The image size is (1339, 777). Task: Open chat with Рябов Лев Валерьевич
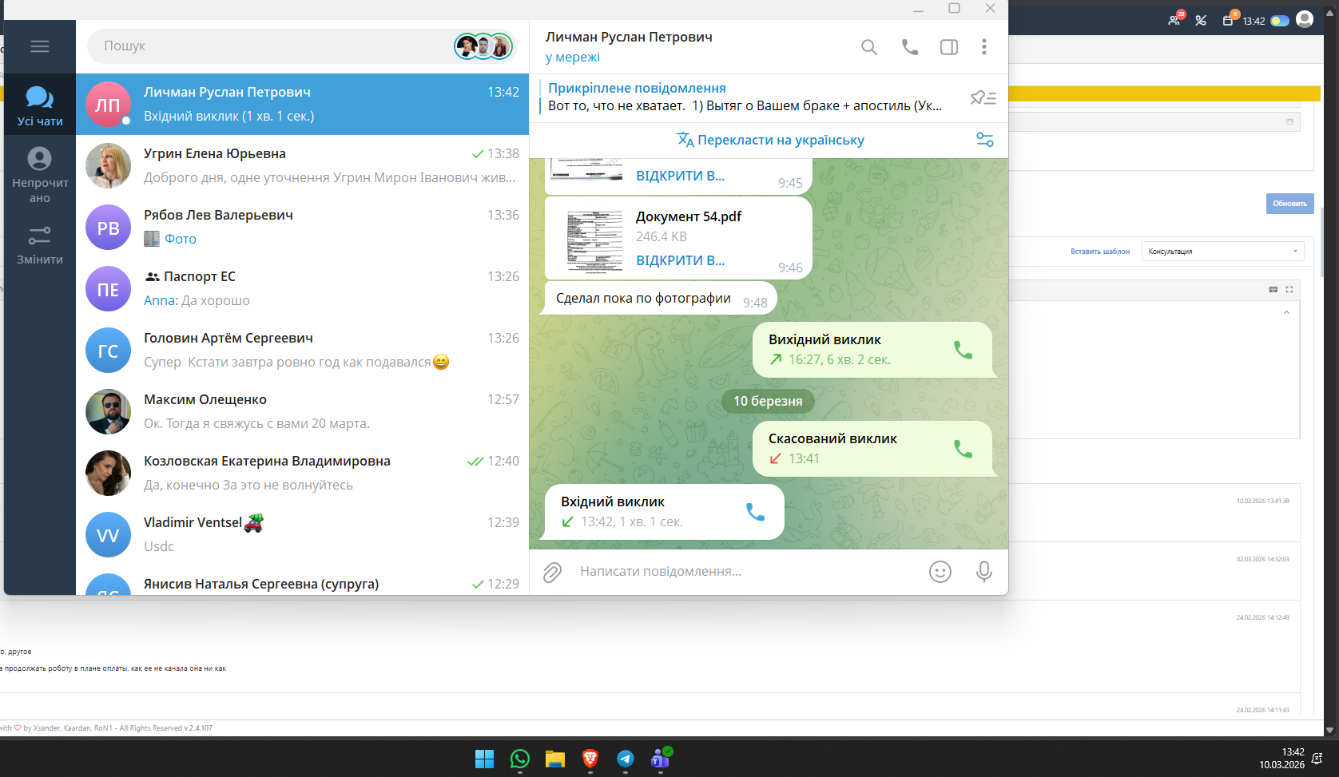(x=303, y=228)
